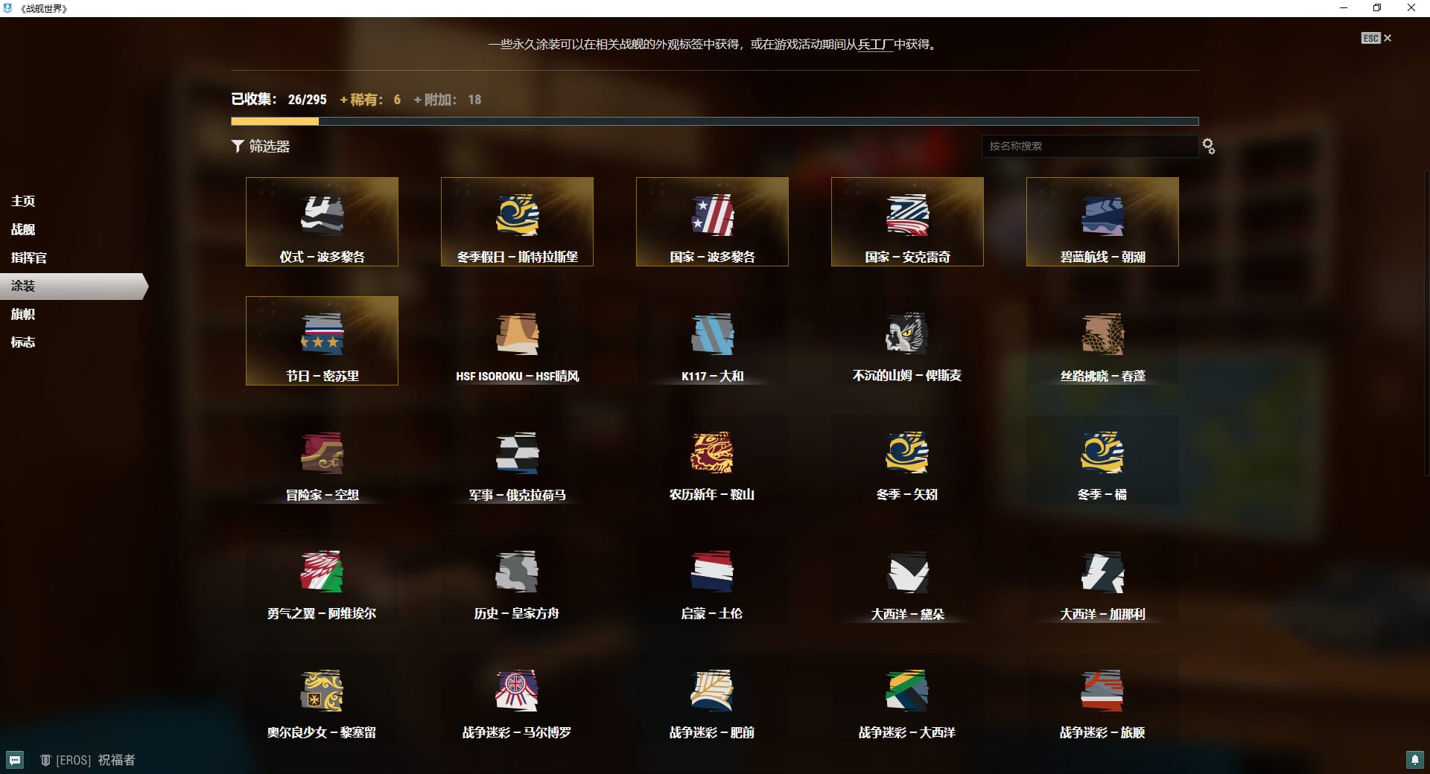Select the 节日 – 密苏里 camouflage thumbnail
1430x774 pixels.
[x=322, y=335]
